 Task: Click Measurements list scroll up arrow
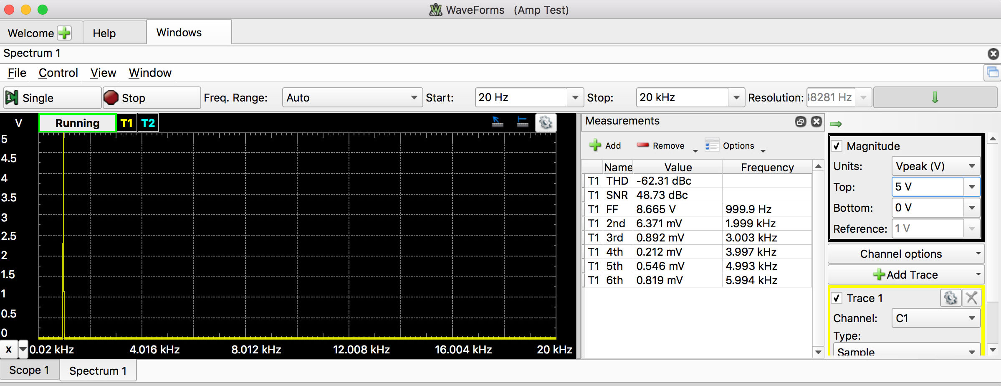(818, 167)
